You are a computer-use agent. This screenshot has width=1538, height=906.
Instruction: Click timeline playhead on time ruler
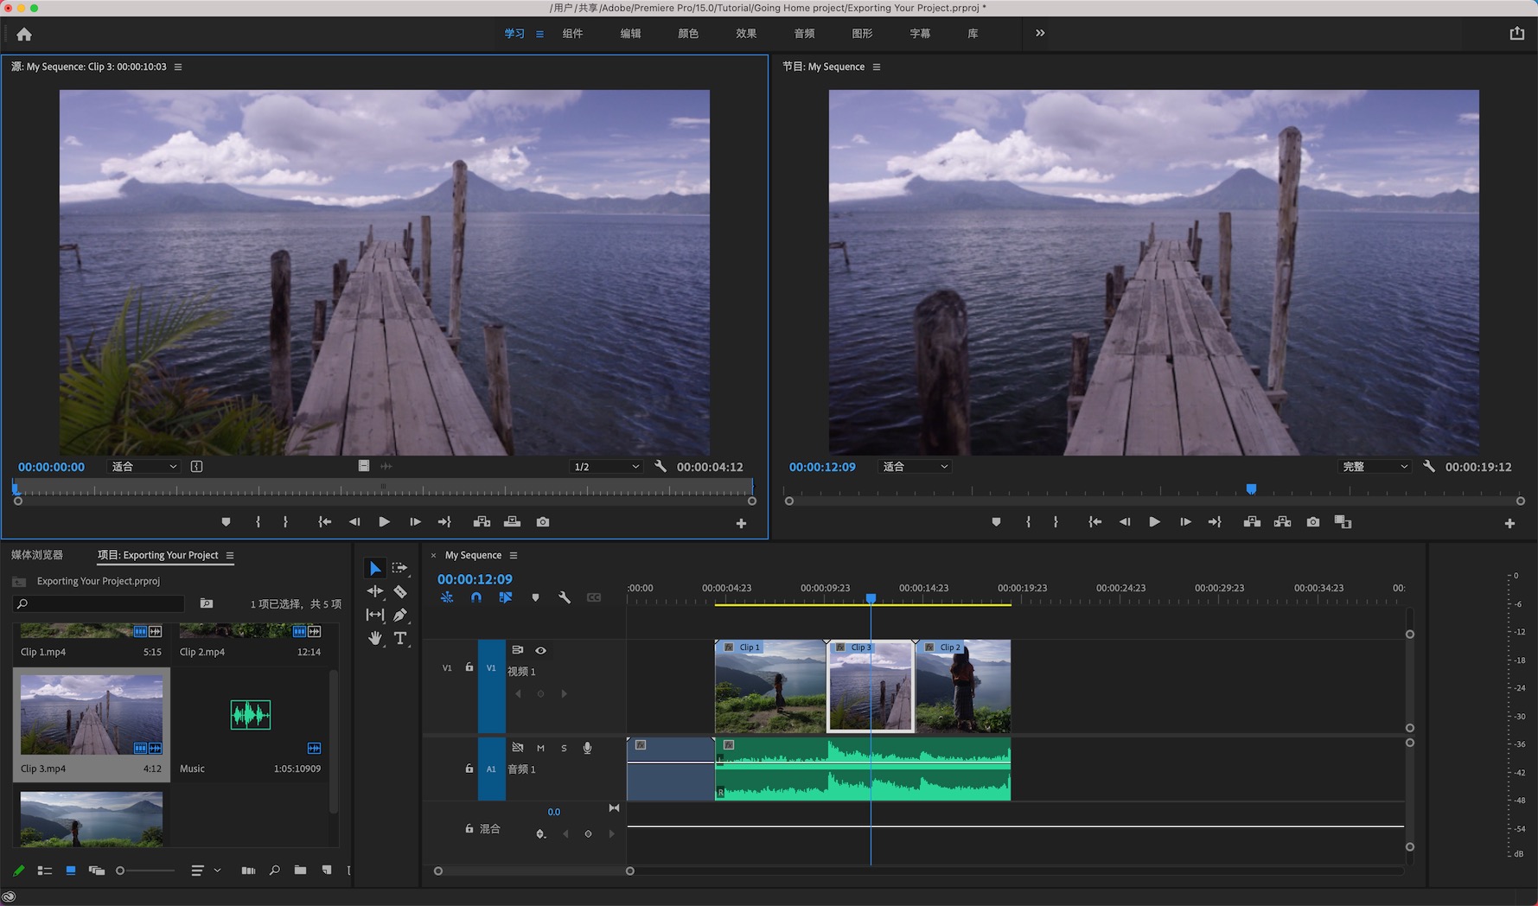871,598
